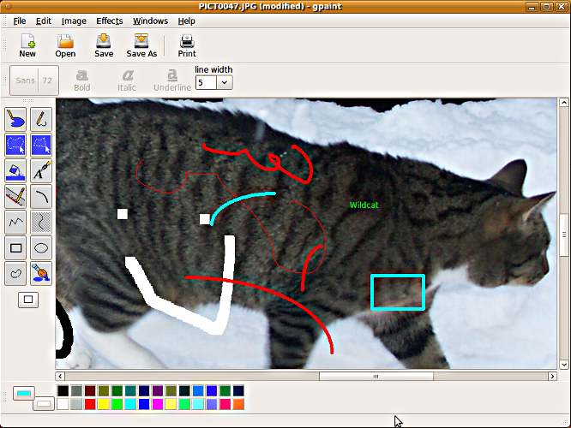Select the freehand pen tool
Image resolution: width=571 pixels, height=428 pixels.
(x=41, y=119)
